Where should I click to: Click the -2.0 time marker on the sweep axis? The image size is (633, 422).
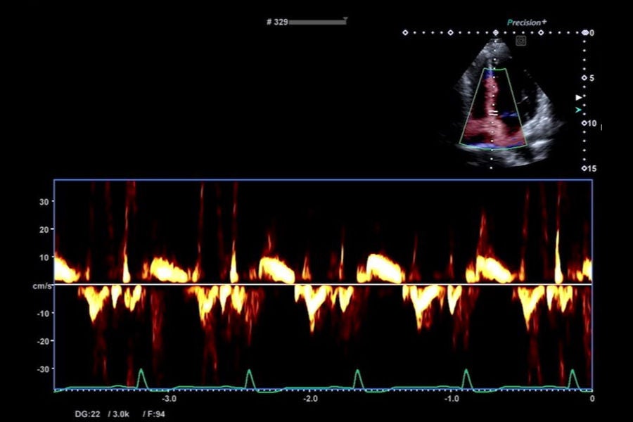click(x=310, y=399)
